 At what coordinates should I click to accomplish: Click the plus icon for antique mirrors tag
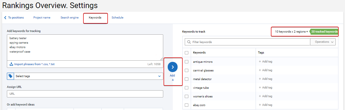coord(260,62)
